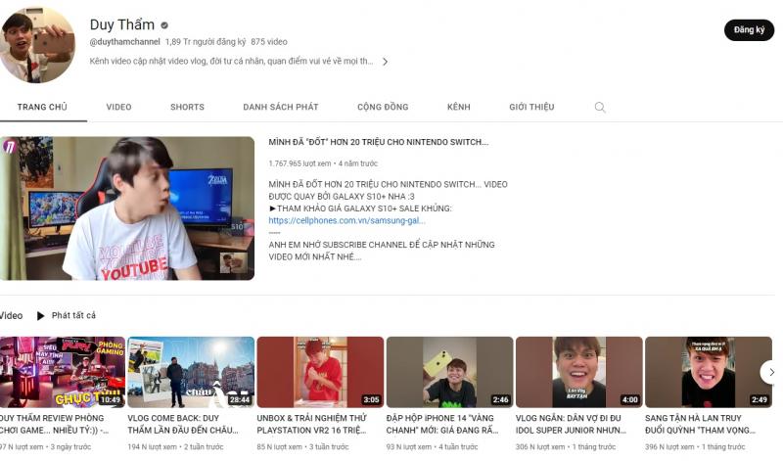This screenshot has height=461, width=783.
Task: Open the 4:00 short vlog thumbnail
Action: (578, 372)
